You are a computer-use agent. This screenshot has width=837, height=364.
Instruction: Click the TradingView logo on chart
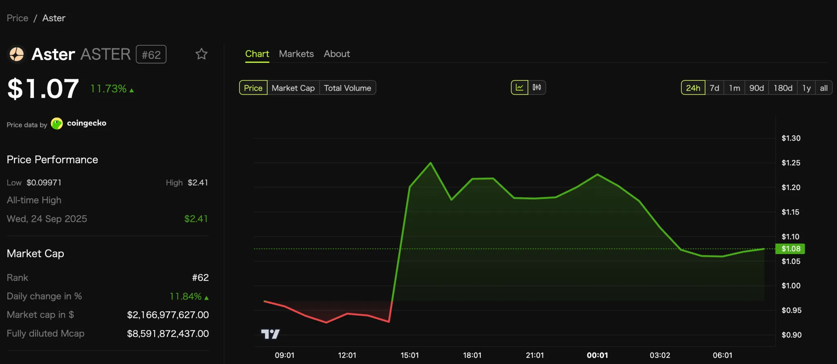coord(270,334)
